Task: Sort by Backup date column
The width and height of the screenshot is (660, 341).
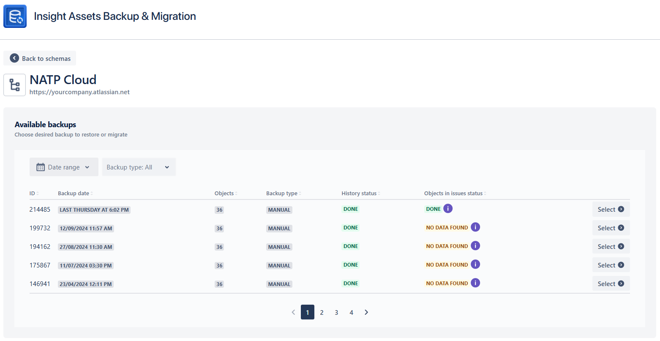Action: [76, 194]
